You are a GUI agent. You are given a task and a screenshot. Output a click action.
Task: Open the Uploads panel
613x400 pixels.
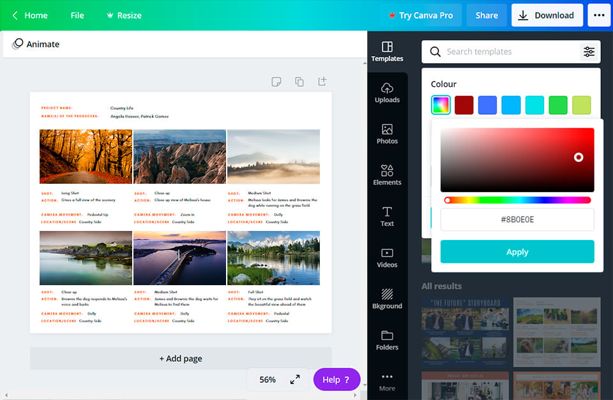click(x=387, y=94)
